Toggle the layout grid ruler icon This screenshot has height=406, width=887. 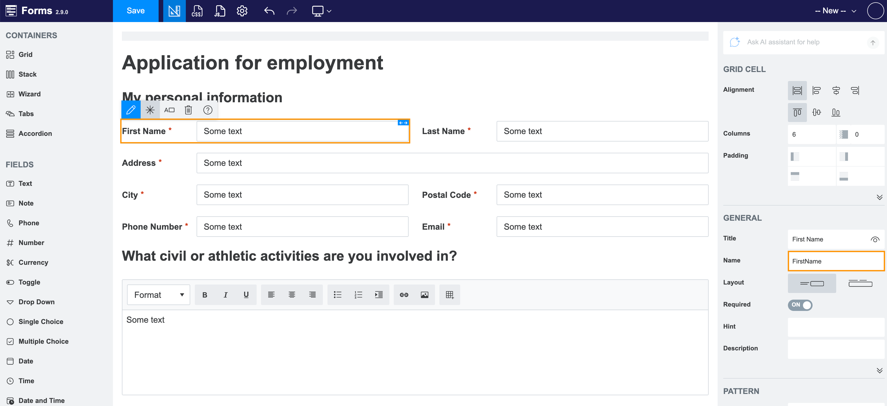[174, 11]
